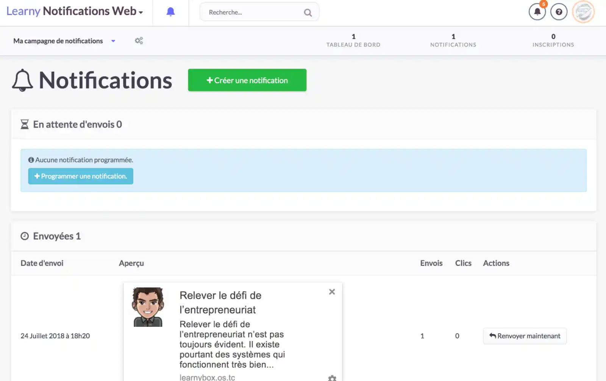Click the avatar image in notification preview
This screenshot has width=606, height=381.
[148, 307]
